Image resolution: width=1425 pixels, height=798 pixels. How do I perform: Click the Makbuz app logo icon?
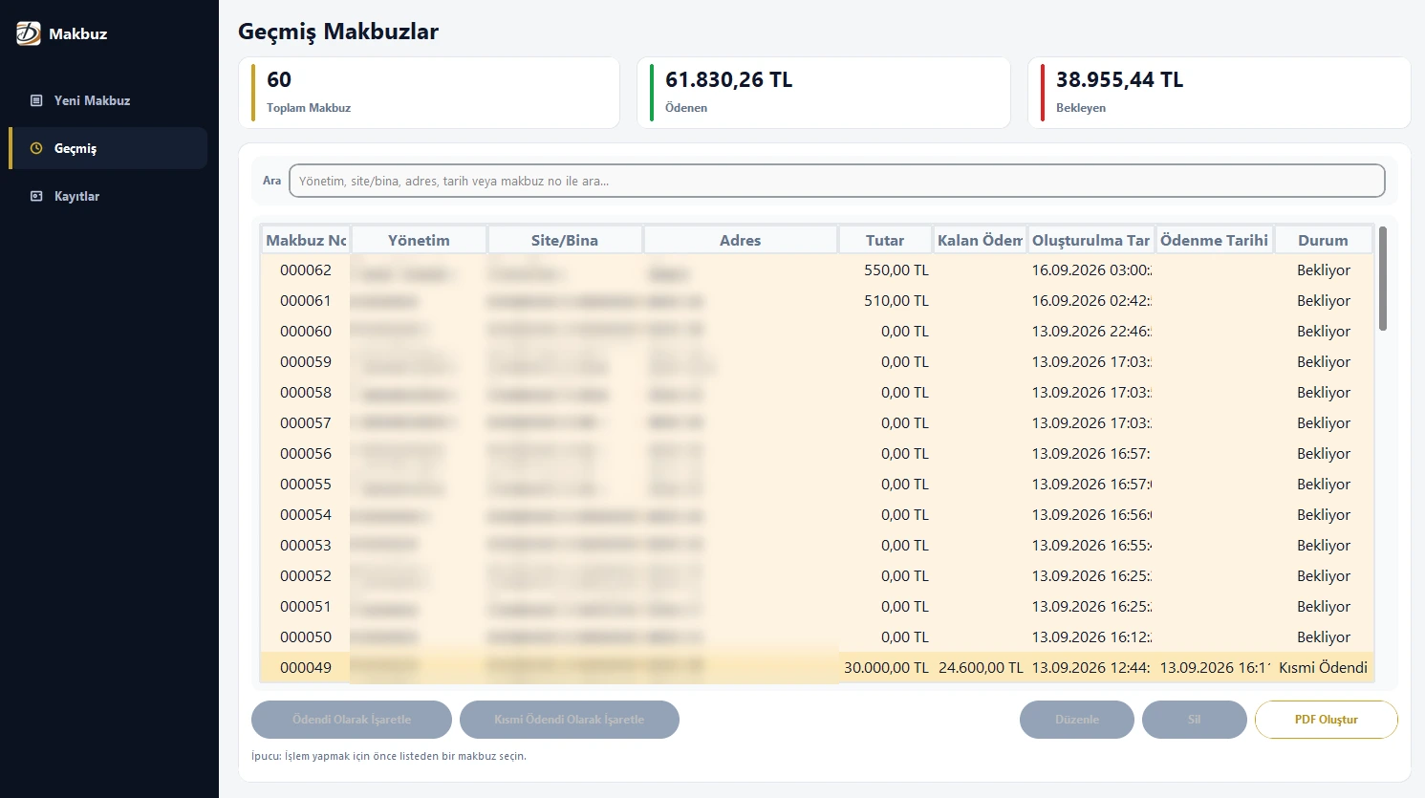click(29, 33)
